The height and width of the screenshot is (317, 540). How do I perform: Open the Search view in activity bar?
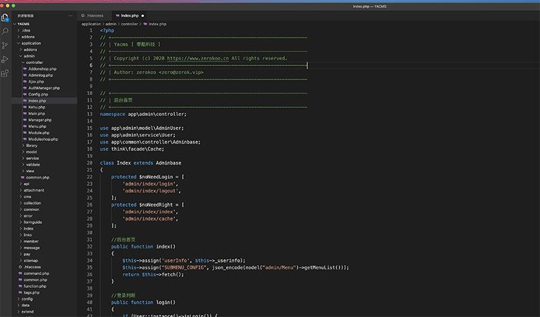tap(5, 31)
